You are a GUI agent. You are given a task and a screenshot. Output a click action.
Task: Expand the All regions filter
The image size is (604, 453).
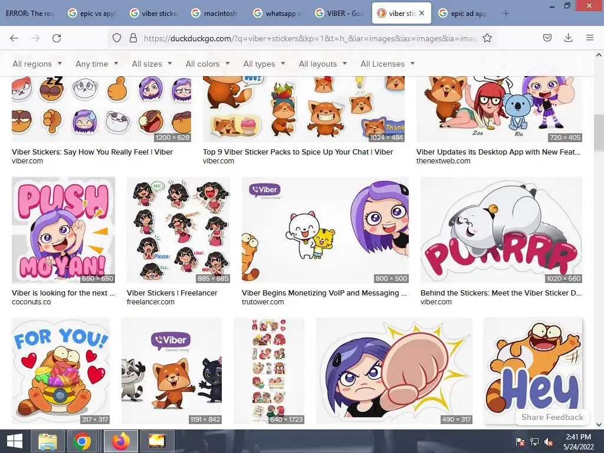37,64
